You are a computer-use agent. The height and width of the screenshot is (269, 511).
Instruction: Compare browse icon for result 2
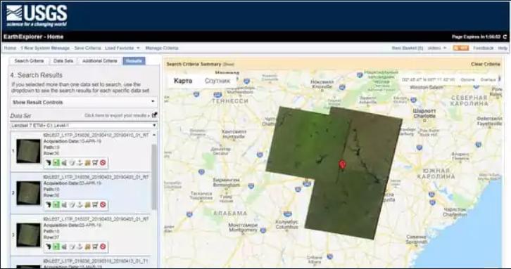click(64, 204)
